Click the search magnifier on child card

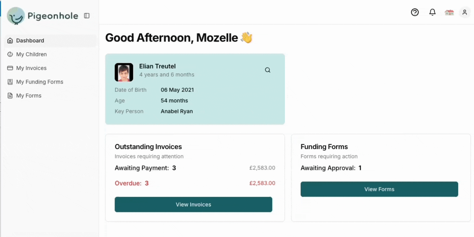pos(268,70)
